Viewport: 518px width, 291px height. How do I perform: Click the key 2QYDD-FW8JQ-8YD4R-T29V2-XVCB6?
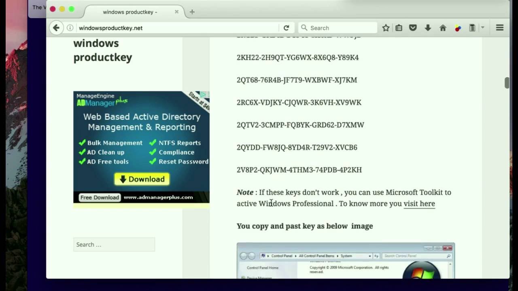[x=297, y=148]
